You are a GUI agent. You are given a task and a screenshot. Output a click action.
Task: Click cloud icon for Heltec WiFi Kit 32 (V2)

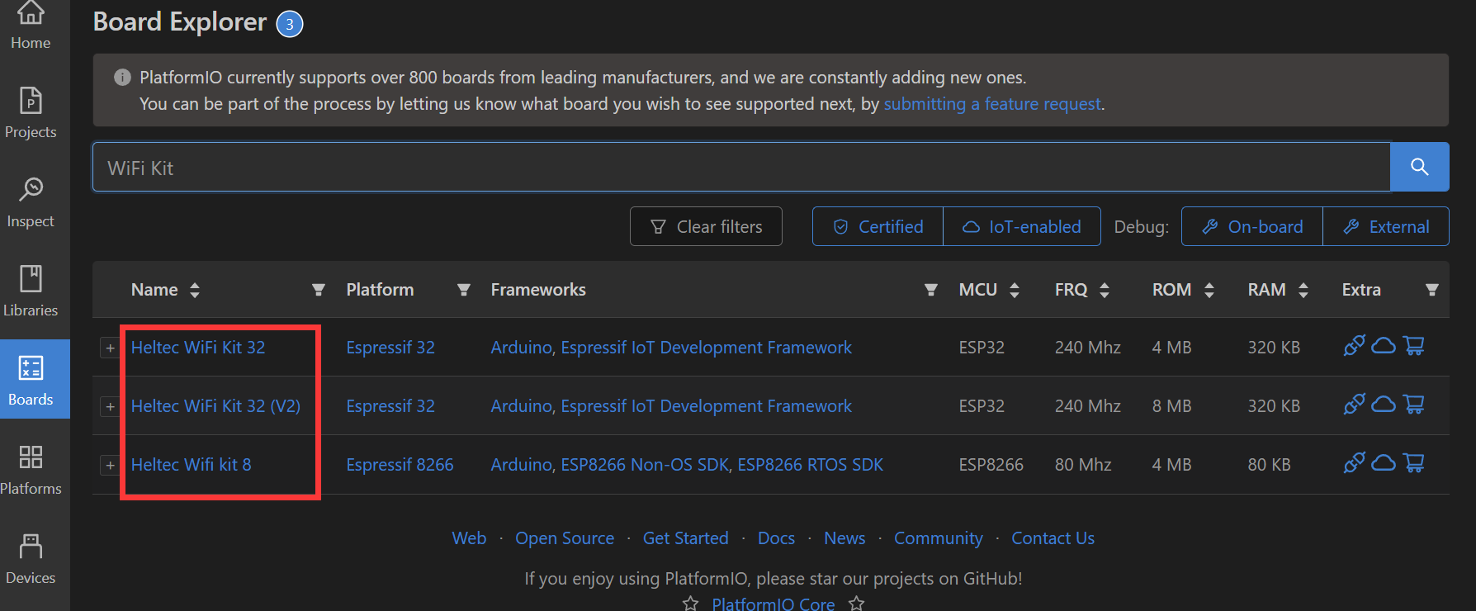1384,405
